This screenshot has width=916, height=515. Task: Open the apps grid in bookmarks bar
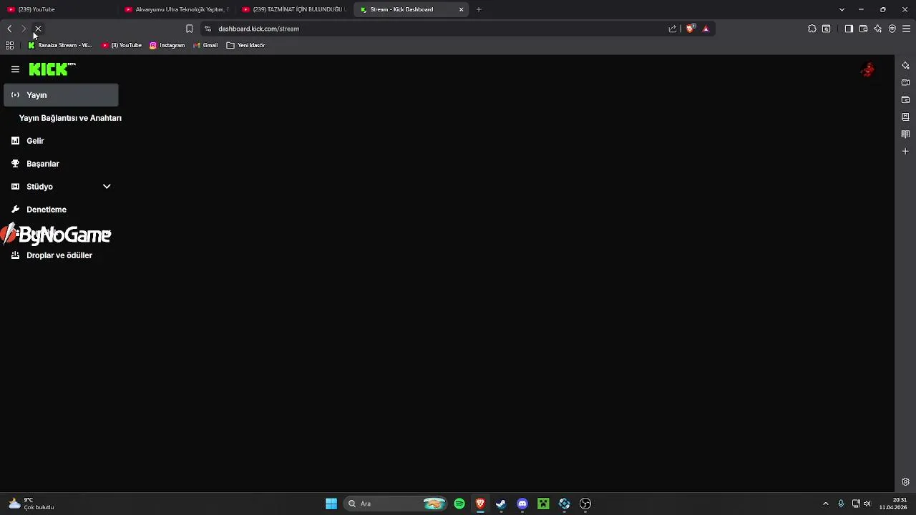(x=9, y=45)
